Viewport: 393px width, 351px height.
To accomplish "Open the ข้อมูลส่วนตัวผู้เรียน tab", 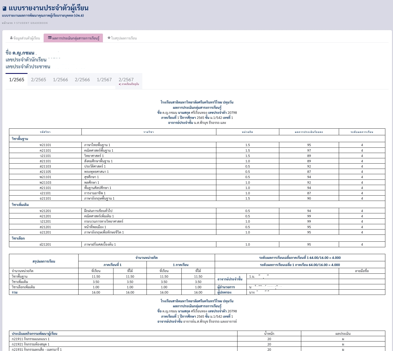I will coord(25,38).
